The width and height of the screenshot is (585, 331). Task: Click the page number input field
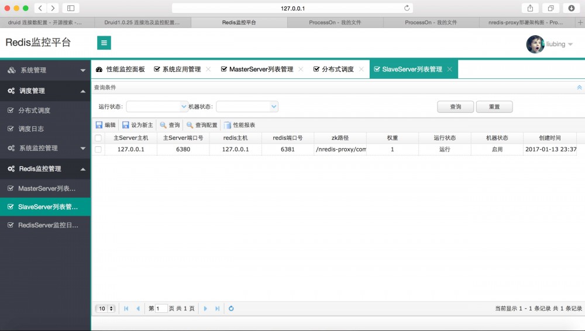(161, 309)
